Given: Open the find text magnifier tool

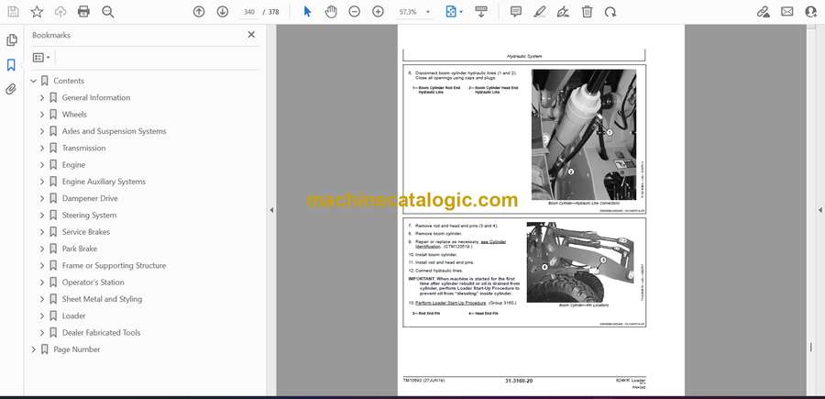Looking at the screenshot, I should click(108, 12).
